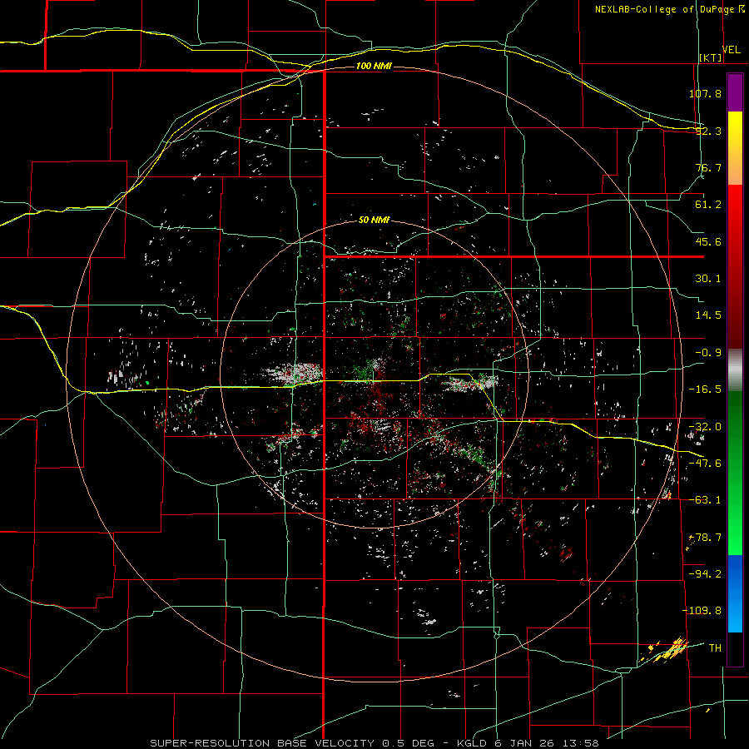Select the 61.2 velocity scale value
Screen dimensions: 749x749
(x=708, y=205)
